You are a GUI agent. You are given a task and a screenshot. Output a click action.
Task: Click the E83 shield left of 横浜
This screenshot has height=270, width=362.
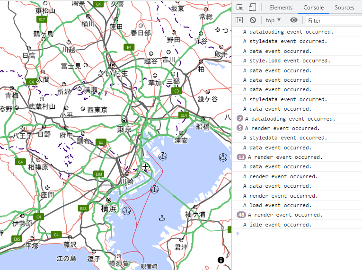click(x=83, y=209)
